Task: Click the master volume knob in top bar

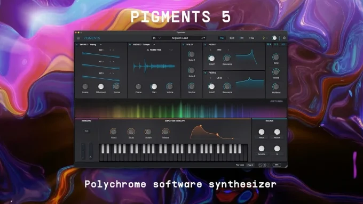Action: [274, 38]
